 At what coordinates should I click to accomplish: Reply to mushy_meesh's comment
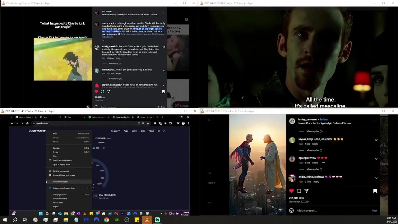(x=118, y=58)
